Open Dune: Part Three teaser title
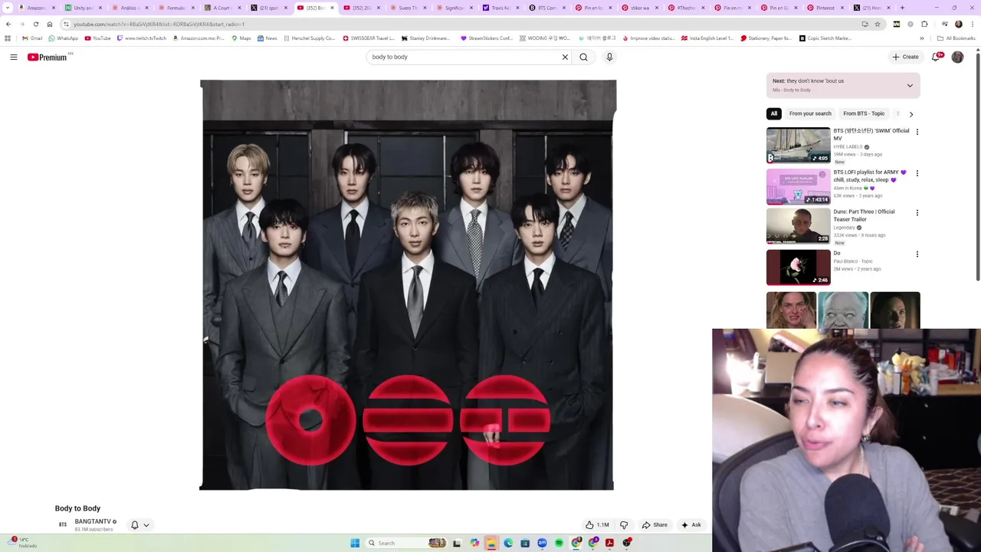 (864, 215)
